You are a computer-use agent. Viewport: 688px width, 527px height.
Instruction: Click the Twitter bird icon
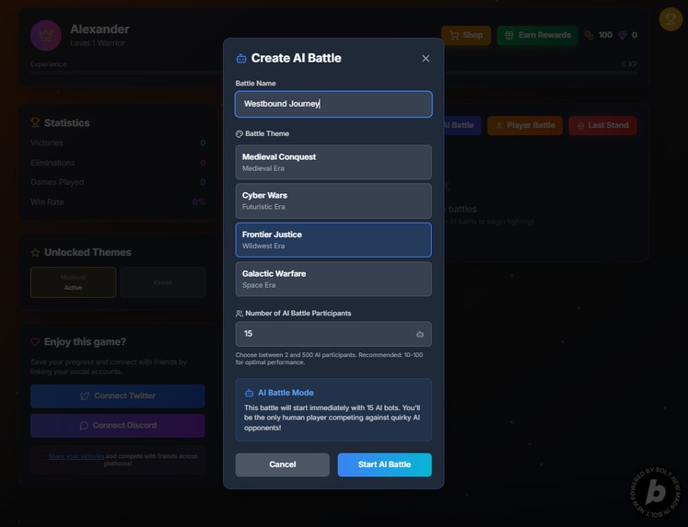tap(85, 396)
